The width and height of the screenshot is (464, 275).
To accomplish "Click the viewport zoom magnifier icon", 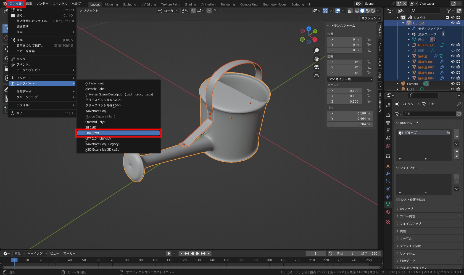I will tap(317, 50).
